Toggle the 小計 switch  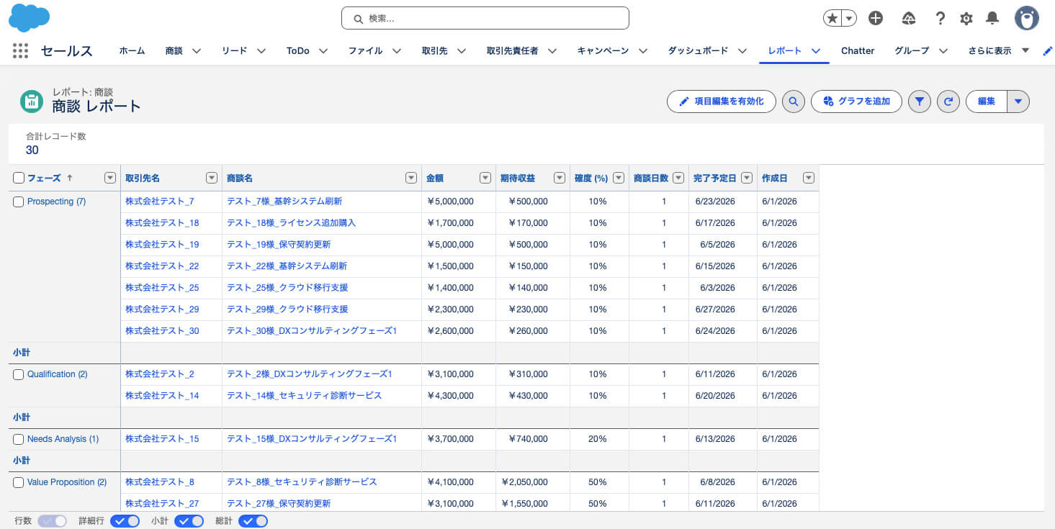click(189, 521)
